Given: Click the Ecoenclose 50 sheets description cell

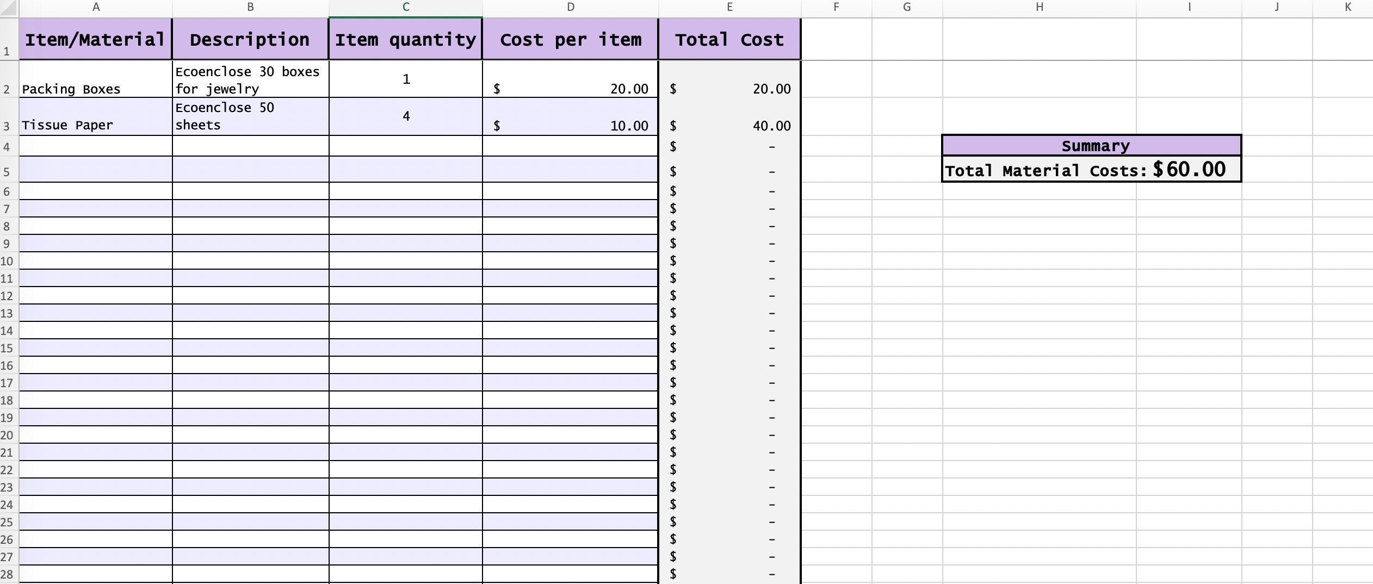Looking at the screenshot, I should pyautogui.click(x=249, y=116).
